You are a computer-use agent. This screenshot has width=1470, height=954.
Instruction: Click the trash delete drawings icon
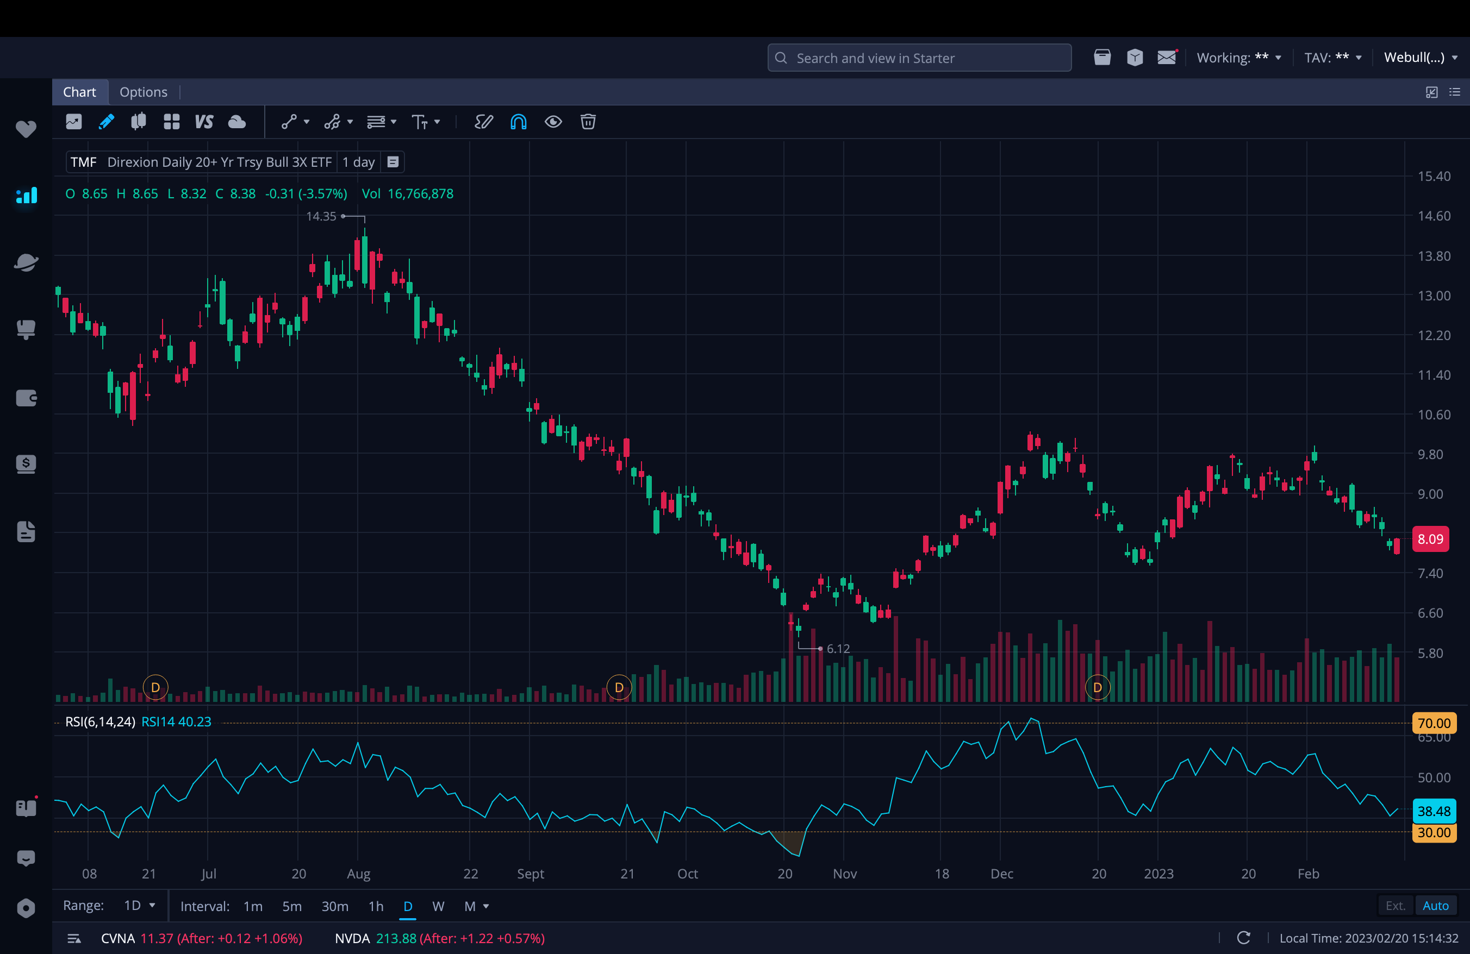588,122
